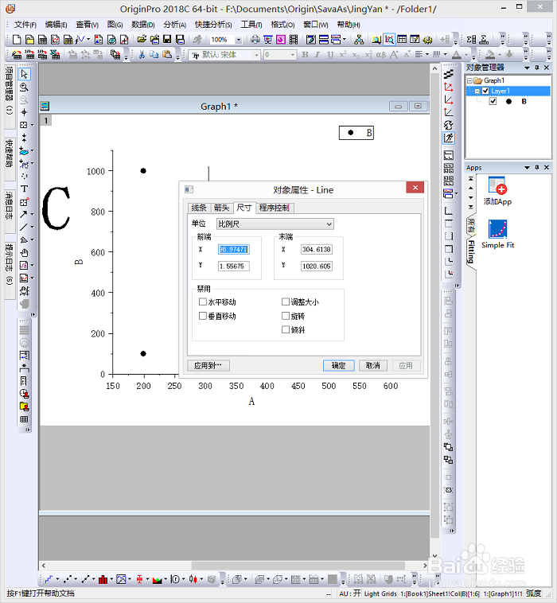Close the Line properties dialog
Screen dimensions: 557x603
[415, 188]
